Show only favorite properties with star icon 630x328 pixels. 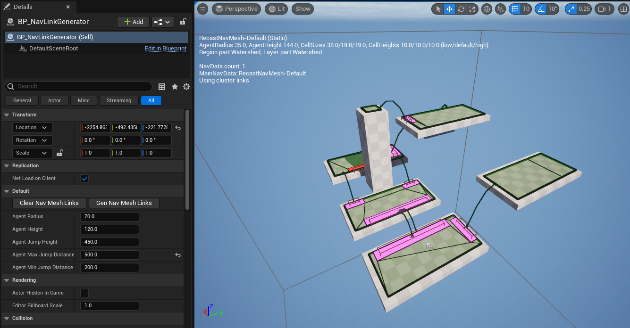tap(175, 87)
